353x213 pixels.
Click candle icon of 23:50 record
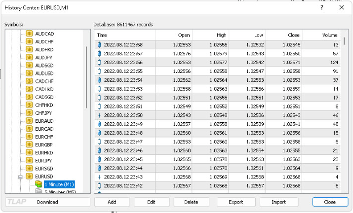(x=99, y=115)
